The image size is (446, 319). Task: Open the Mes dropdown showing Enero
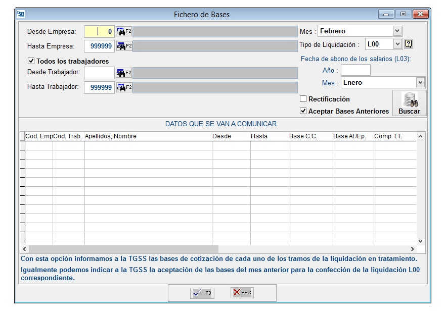(x=420, y=82)
